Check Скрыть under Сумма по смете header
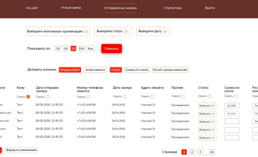 coord(236,97)
